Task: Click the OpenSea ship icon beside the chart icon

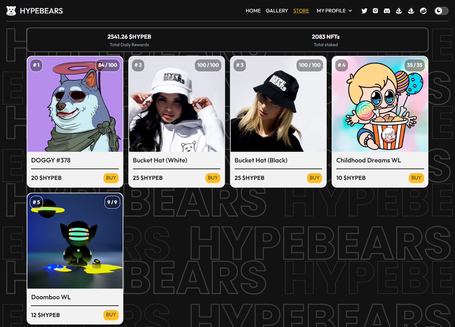Action: click(x=411, y=11)
